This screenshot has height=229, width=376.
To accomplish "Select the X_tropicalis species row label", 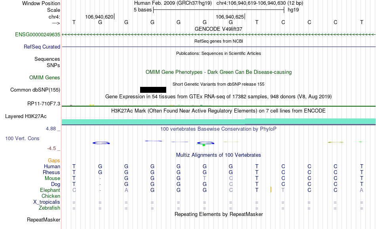I will [47, 202].
